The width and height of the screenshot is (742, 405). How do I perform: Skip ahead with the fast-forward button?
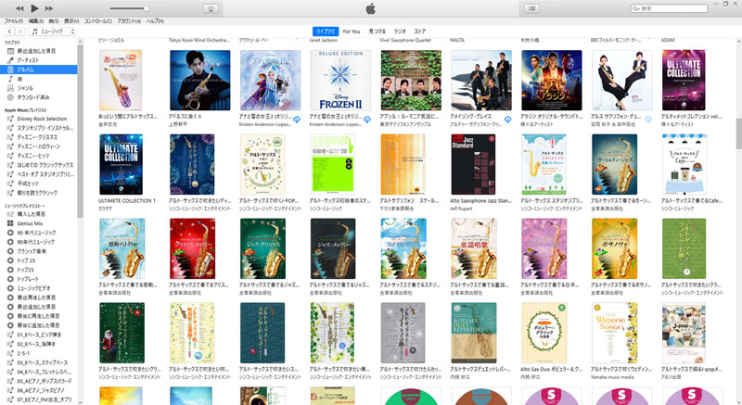click(x=49, y=8)
